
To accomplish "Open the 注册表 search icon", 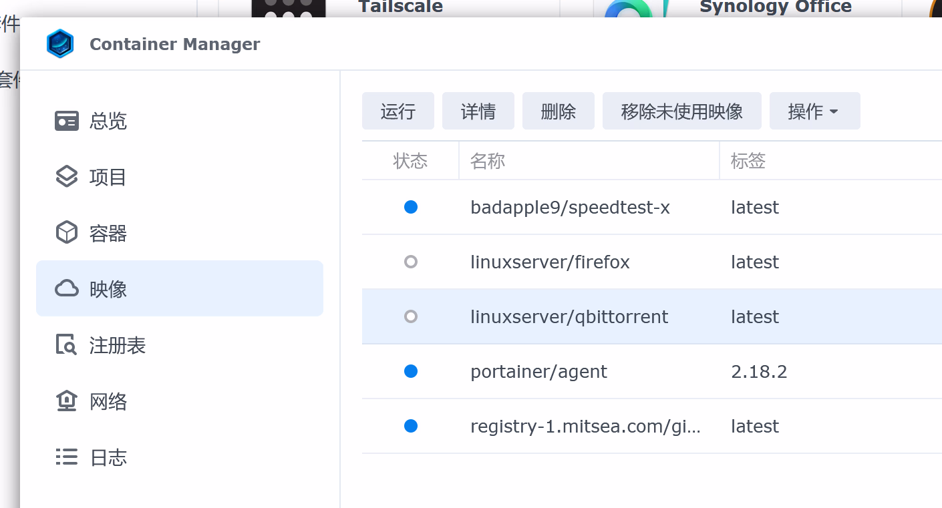I will [x=66, y=345].
